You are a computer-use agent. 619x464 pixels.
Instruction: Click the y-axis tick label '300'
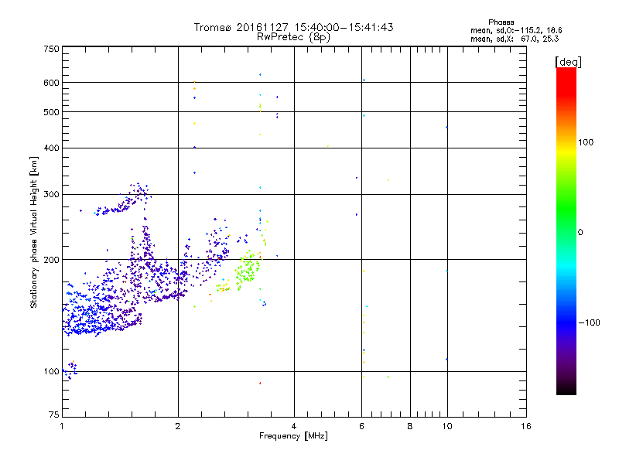point(51,195)
